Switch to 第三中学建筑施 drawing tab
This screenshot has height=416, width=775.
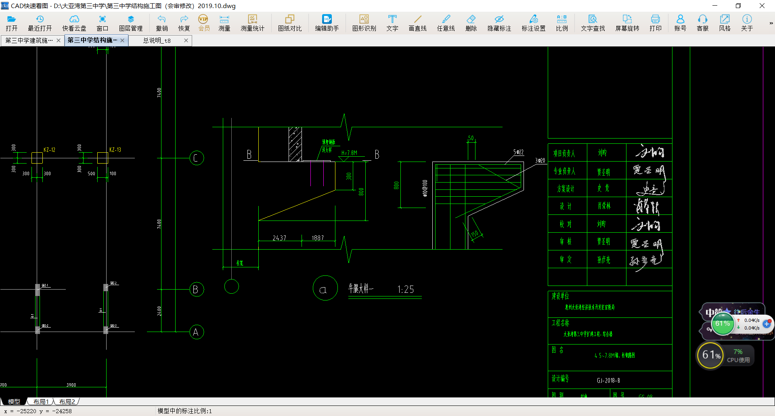29,40
